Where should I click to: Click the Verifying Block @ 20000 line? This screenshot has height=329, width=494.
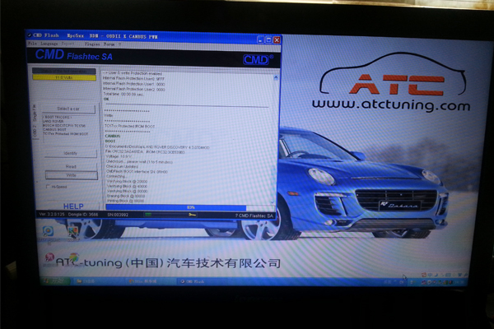(x=127, y=181)
